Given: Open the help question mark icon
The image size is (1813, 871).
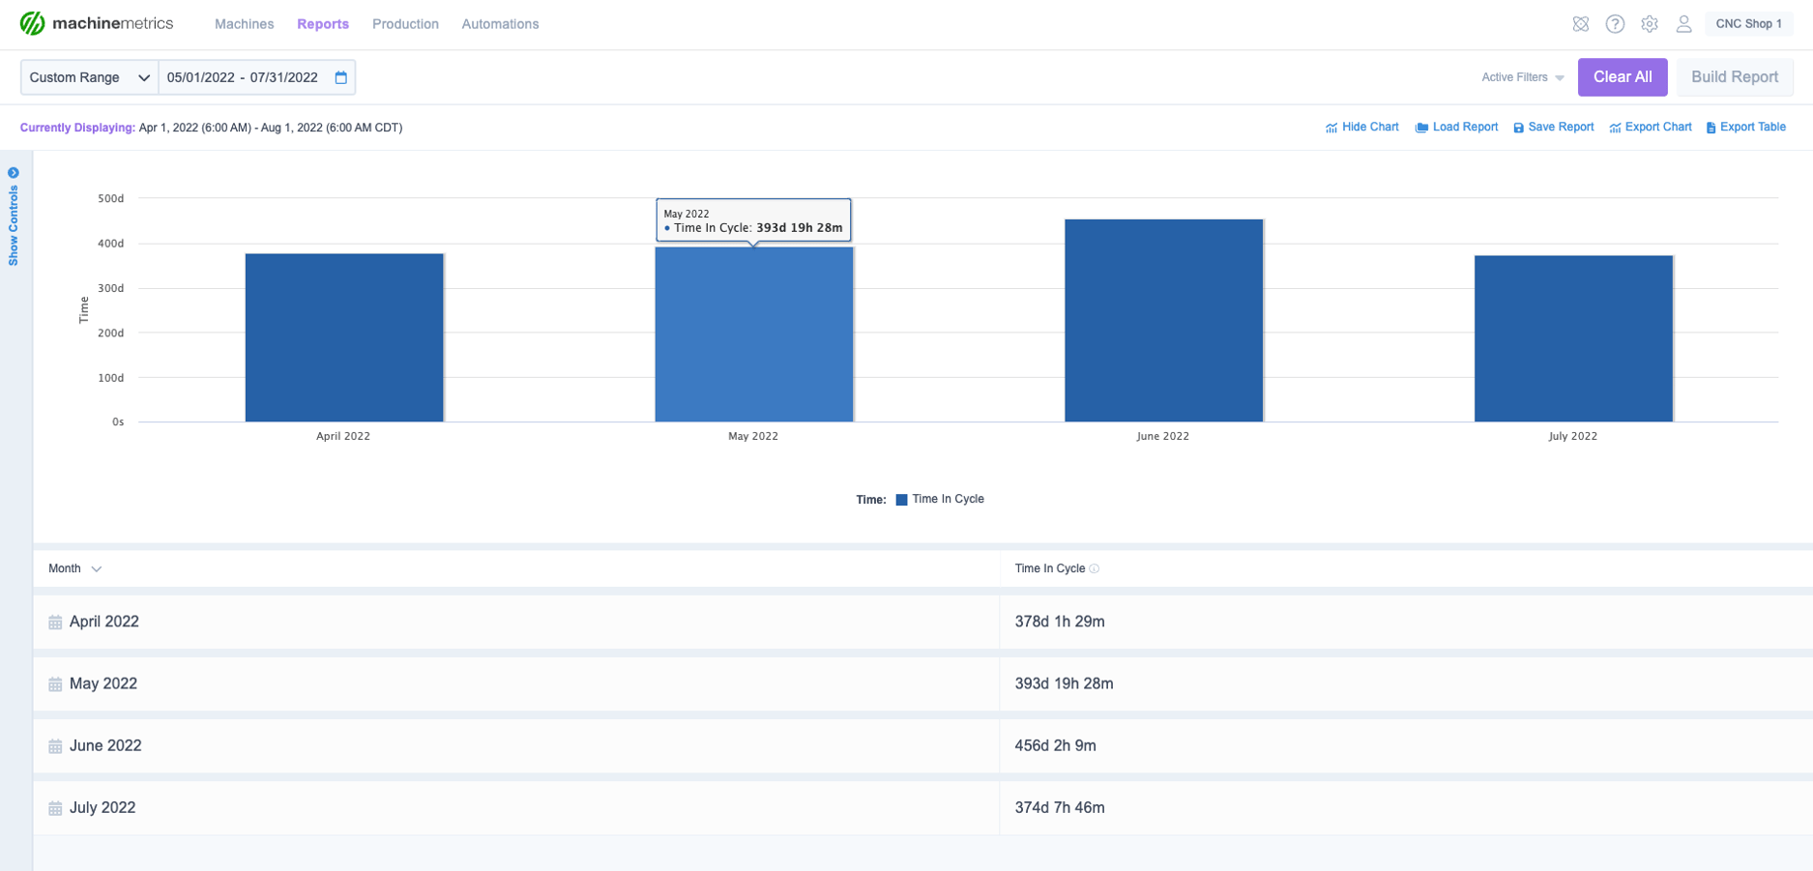Looking at the screenshot, I should pos(1615,24).
